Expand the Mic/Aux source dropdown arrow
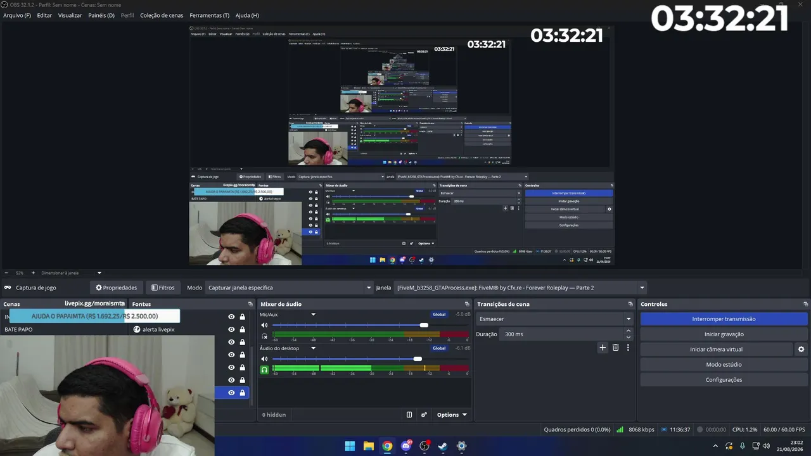This screenshot has height=456, width=811. (x=313, y=315)
